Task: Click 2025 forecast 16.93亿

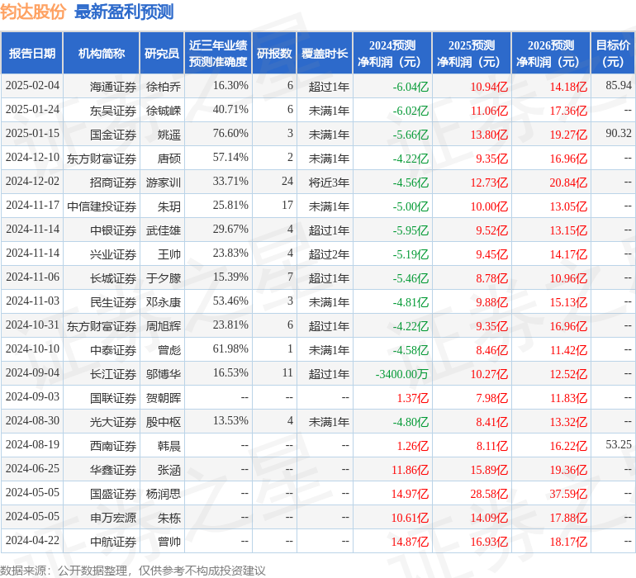Action: click(489, 542)
